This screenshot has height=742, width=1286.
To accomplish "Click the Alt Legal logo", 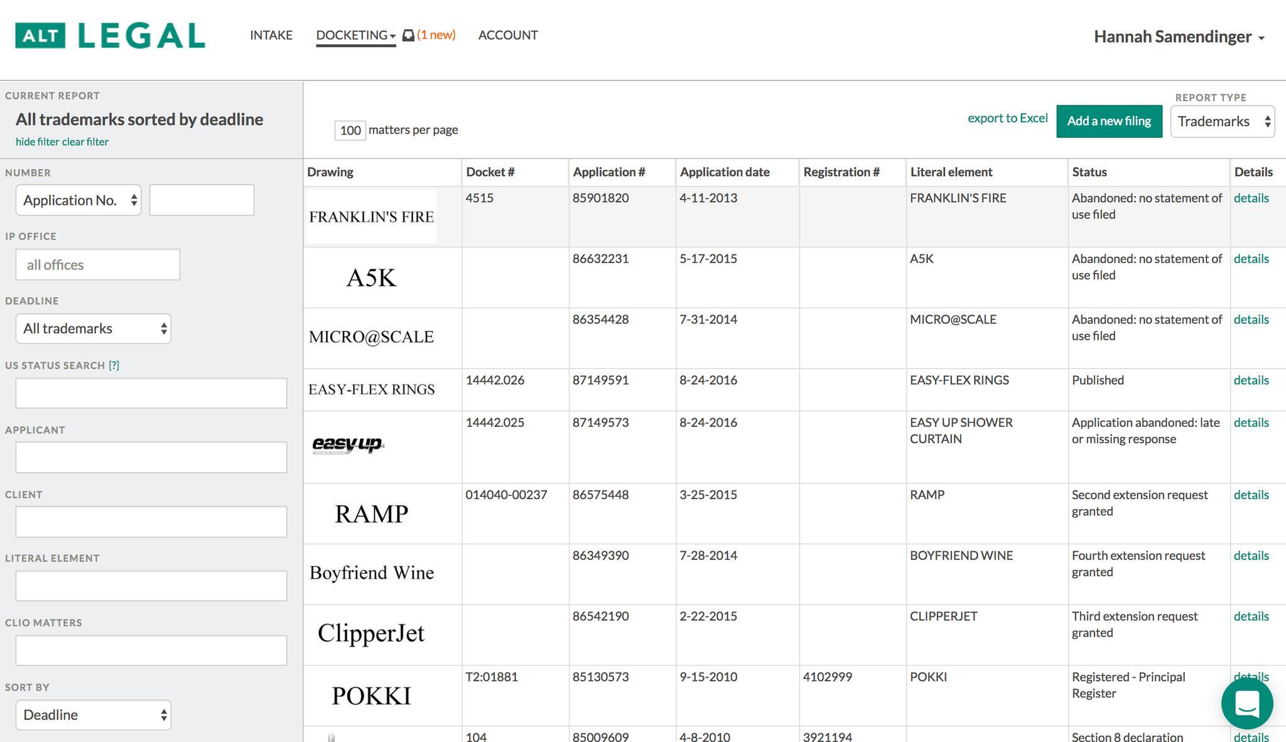I will (x=111, y=36).
